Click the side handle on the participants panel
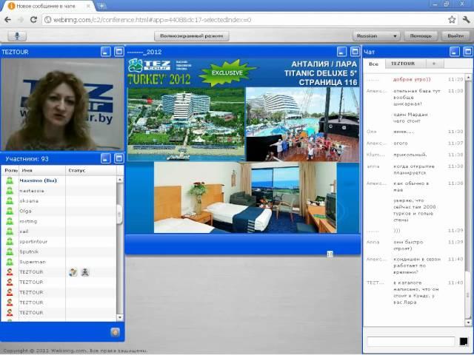The width and height of the screenshot is (474, 355). click(x=119, y=214)
